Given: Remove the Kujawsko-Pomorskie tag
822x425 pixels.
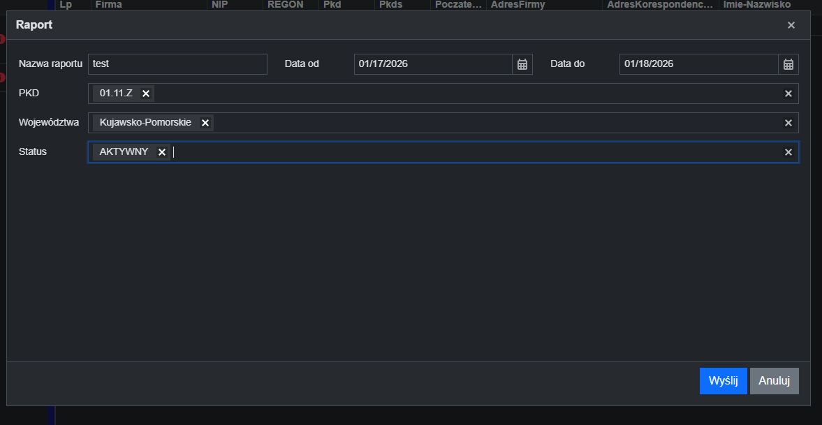Looking at the screenshot, I should pos(205,123).
